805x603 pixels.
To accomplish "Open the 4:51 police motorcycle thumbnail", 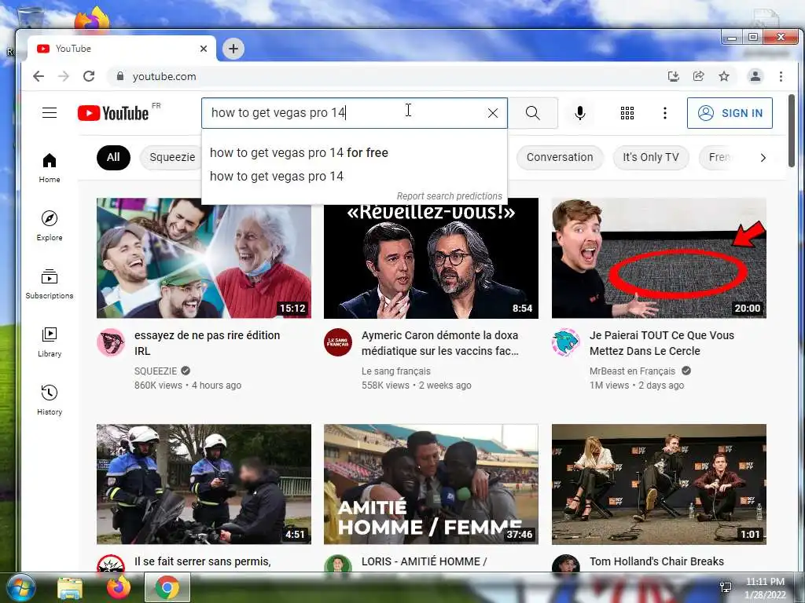I will click(x=204, y=484).
